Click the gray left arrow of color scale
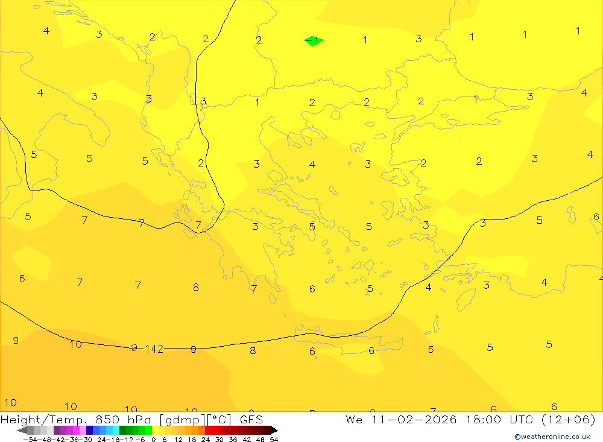This screenshot has width=603, height=442. tap(22, 431)
